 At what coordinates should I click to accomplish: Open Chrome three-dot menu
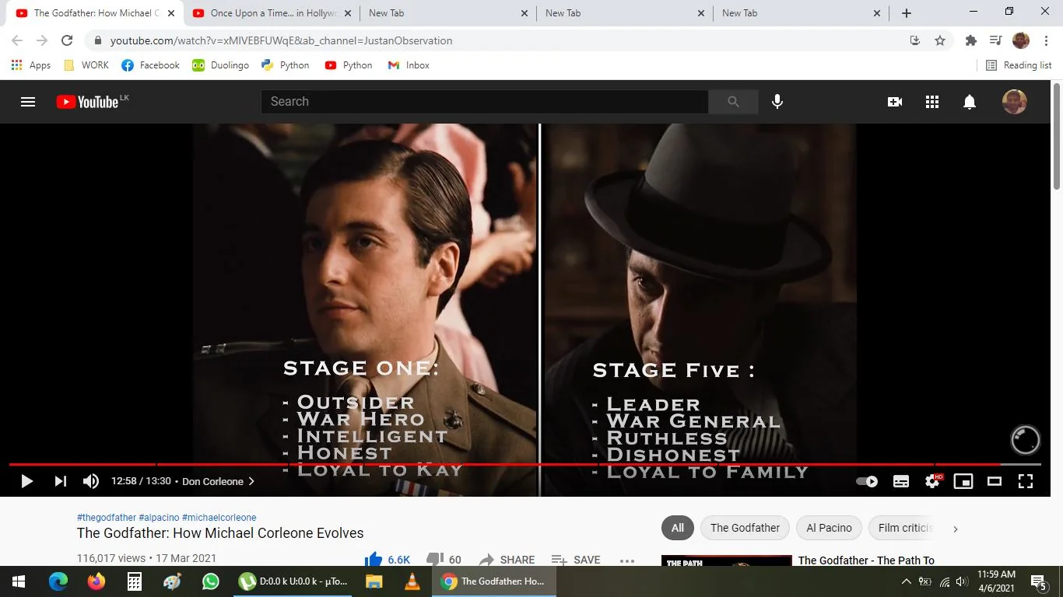(1045, 40)
